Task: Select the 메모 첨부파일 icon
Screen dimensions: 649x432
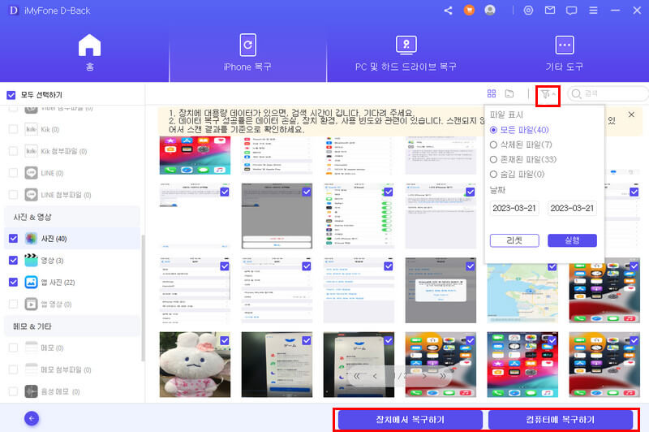Action: coord(31,369)
